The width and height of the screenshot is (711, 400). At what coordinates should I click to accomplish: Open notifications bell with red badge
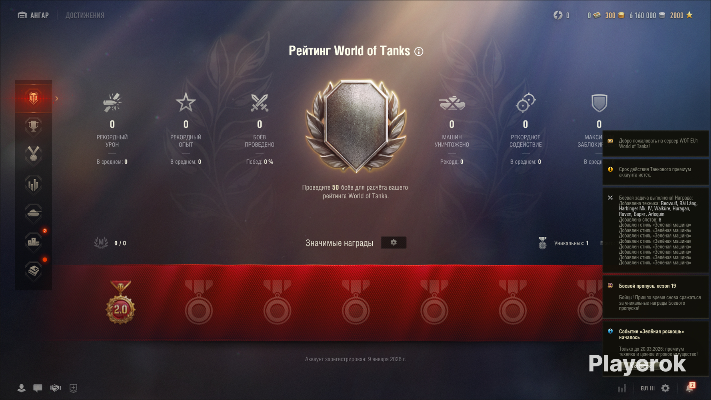point(690,388)
